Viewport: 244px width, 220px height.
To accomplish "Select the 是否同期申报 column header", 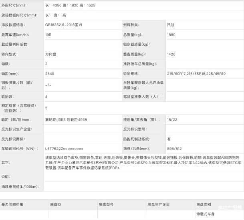I will (12, 204).
